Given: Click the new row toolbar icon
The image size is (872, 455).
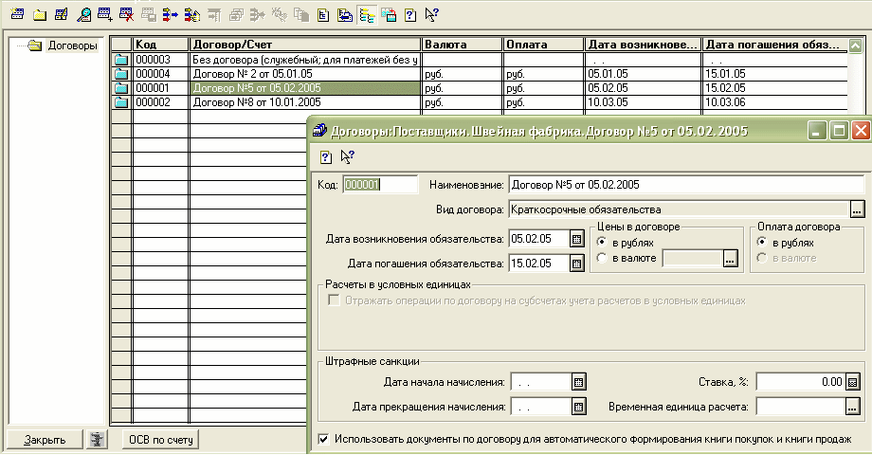Looking at the screenshot, I should tap(17, 15).
